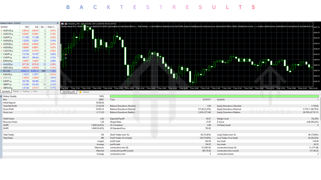321x180 pixels.
Task: Select the EURAUD.p symbol row
Action: 28,61
